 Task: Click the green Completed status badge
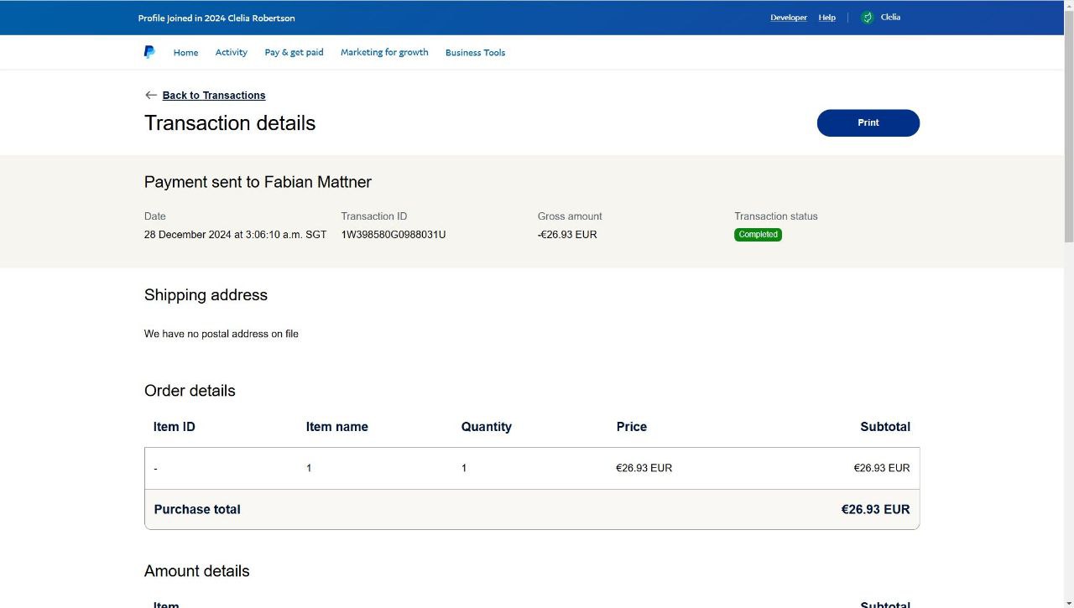point(758,235)
